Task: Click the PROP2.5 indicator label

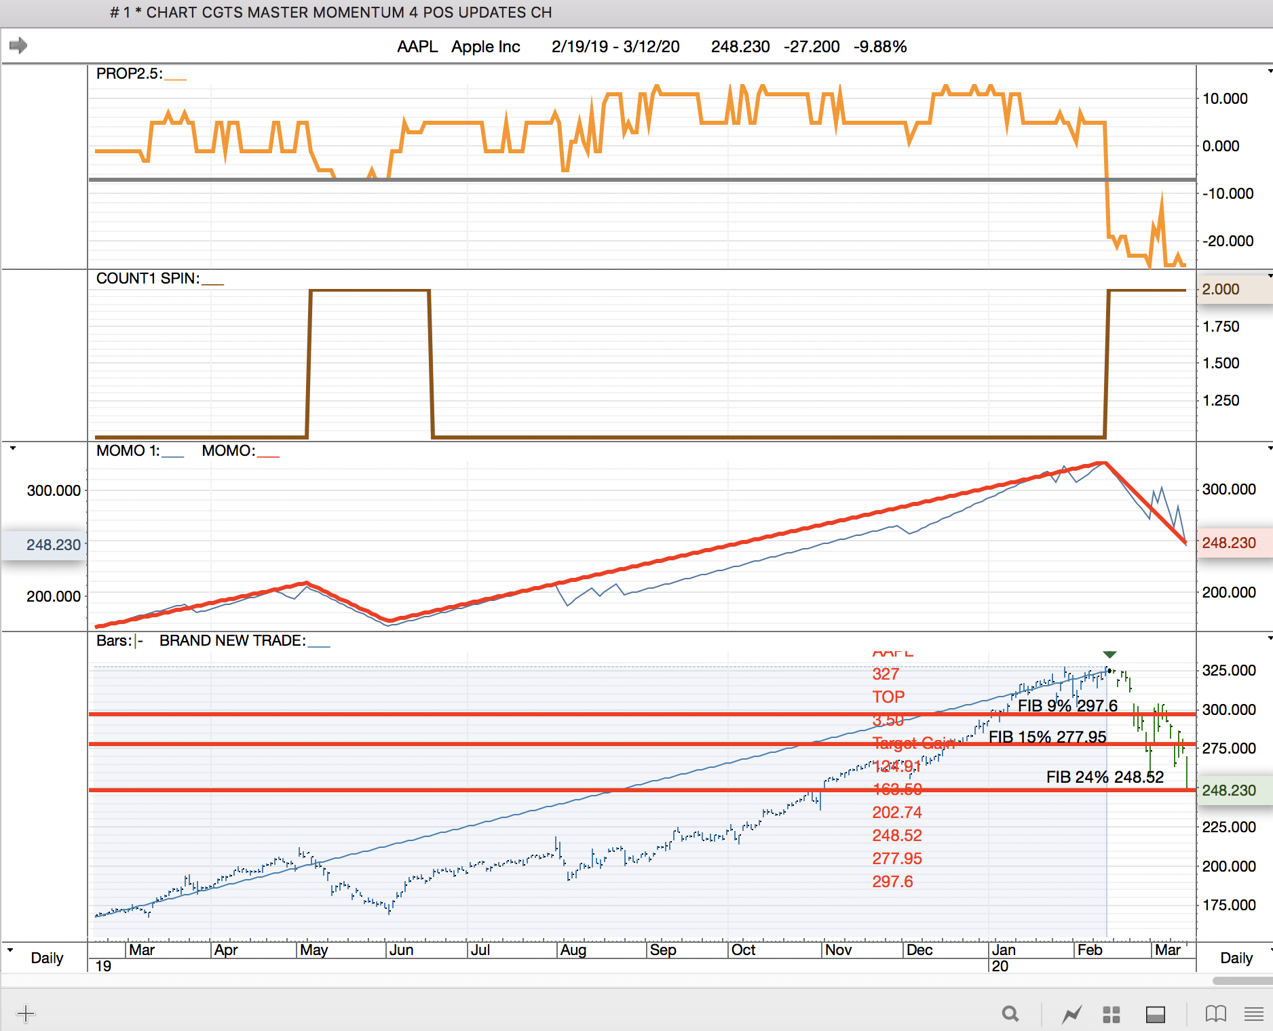Action: (x=129, y=73)
